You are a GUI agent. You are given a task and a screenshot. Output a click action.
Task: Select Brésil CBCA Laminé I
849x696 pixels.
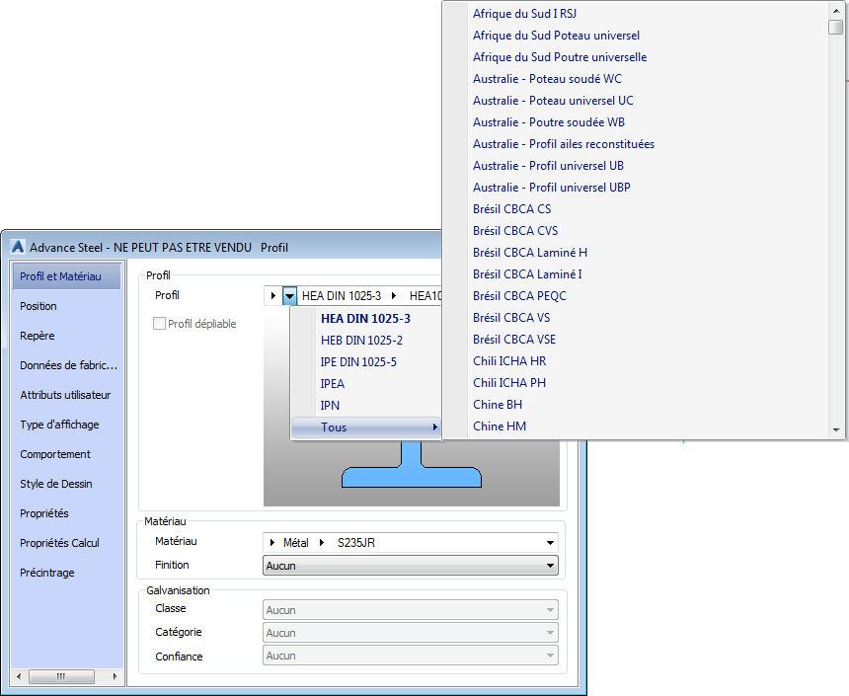tap(527, 274)
